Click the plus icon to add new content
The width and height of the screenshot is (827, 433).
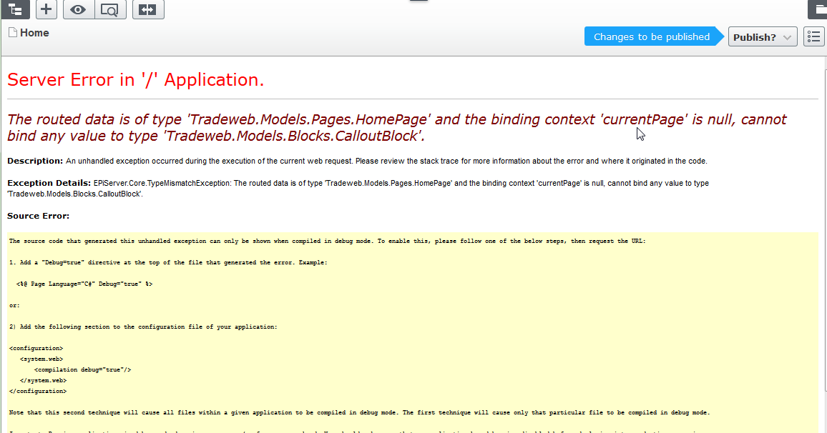point(46,9)
